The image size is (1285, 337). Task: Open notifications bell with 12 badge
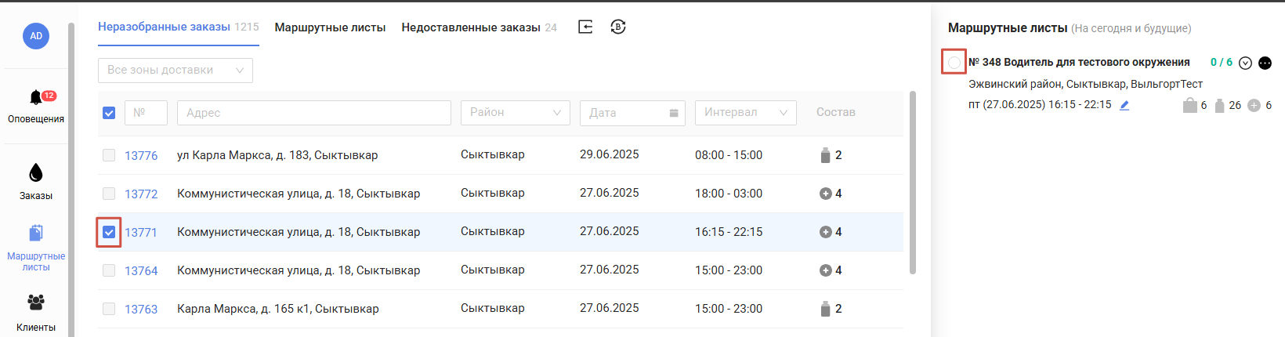pyautogui.click(x=36, y=97)
